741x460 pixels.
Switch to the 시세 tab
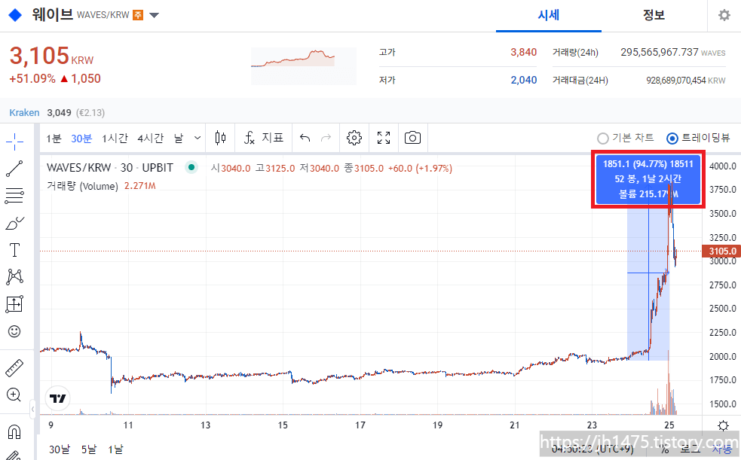[549, 16]
